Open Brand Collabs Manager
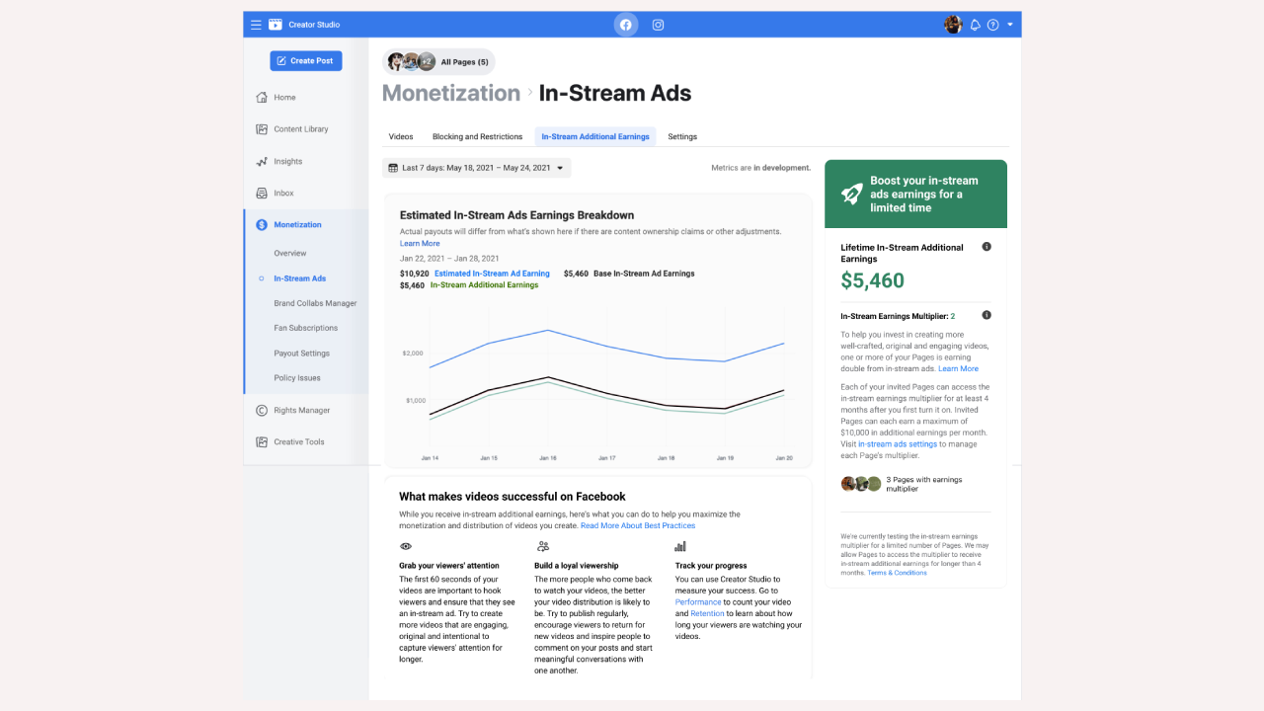This screenshot has width=1264, height=711. pos(316,303)
